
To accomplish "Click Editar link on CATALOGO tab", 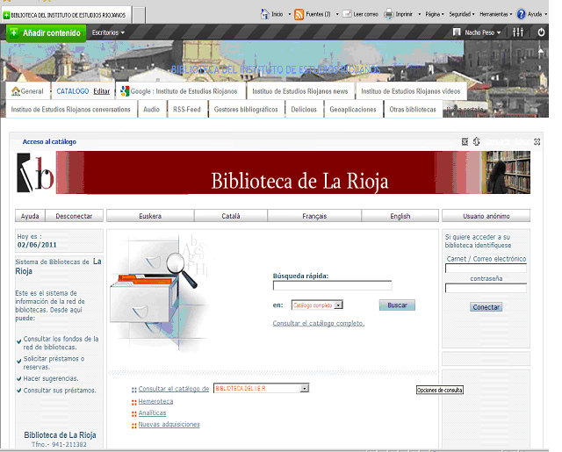I will 102,91.
